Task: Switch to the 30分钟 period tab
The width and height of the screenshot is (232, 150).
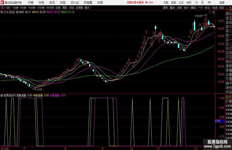Action: [41, 8]
